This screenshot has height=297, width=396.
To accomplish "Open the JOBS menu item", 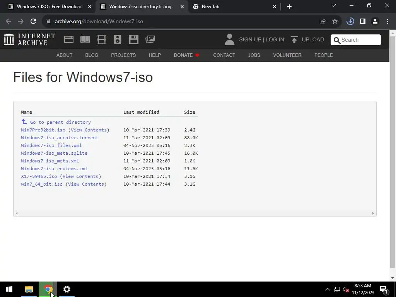I will pos(254,55).
